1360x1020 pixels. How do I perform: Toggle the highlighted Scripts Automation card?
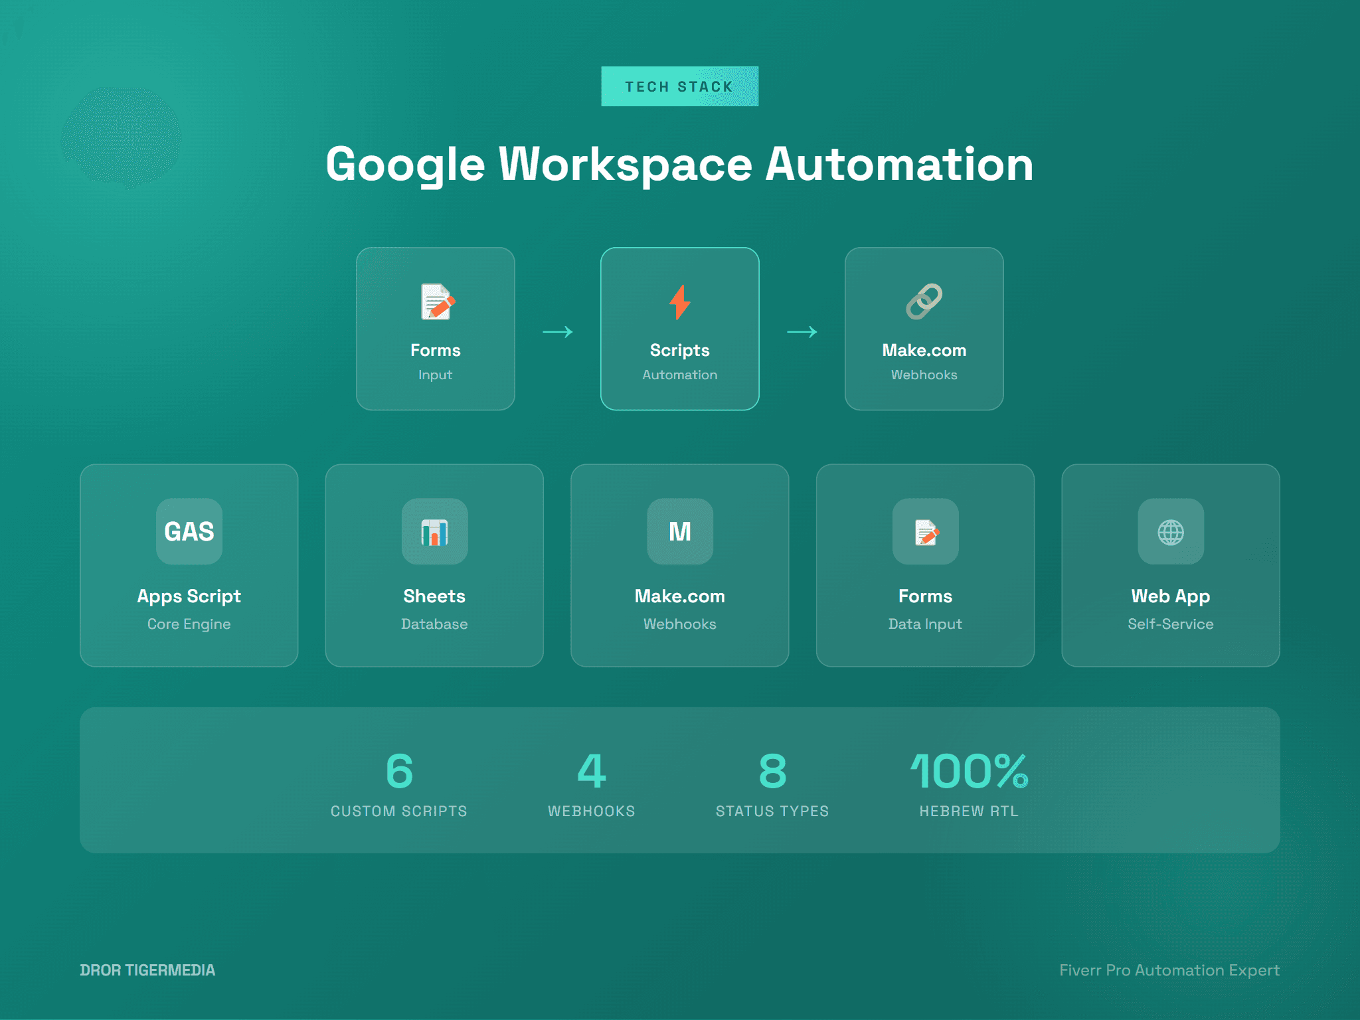(x=679, y=329)
